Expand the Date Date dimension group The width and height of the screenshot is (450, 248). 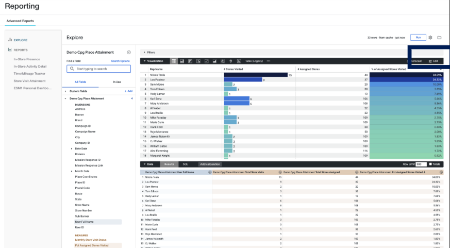click(x=72, y=148)
